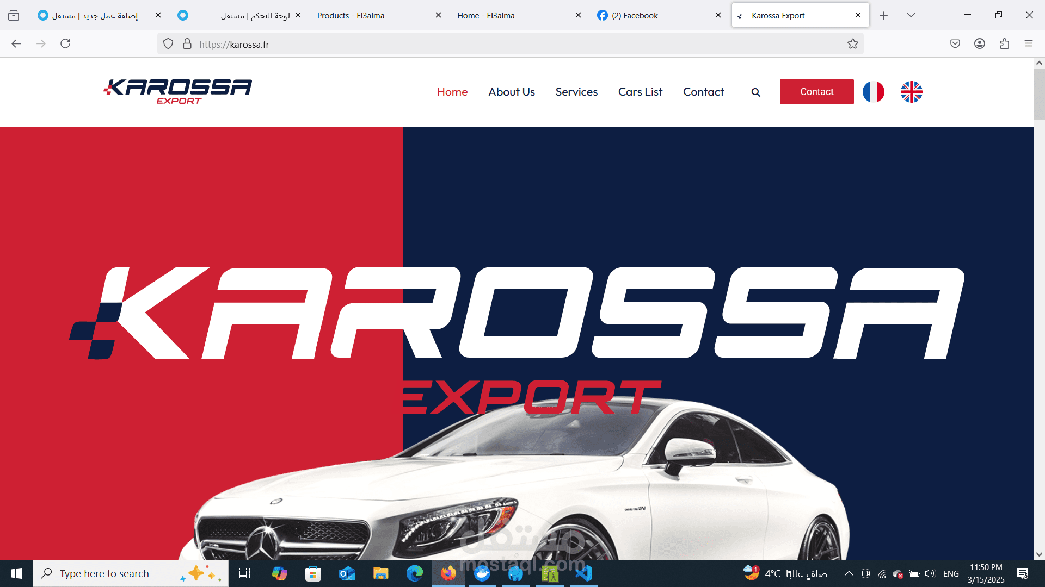
Task: Open Visual Studio Code from taskbar
Action: 583,573
